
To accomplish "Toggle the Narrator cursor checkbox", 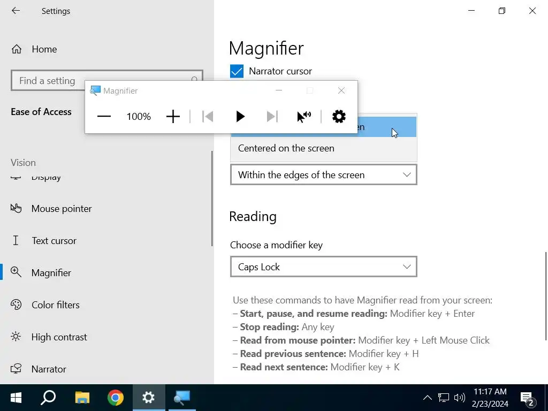I will 237,71.
